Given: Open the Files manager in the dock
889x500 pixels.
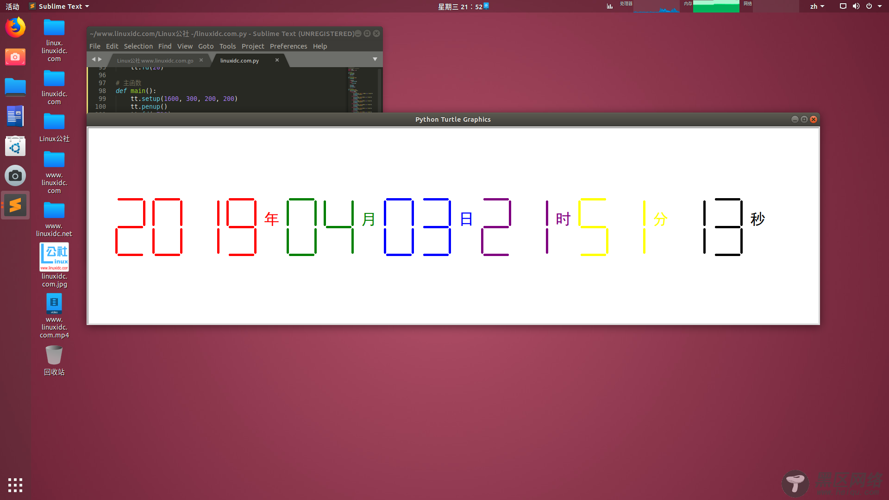Looking at the screenshot, I should tap(15, 87).
